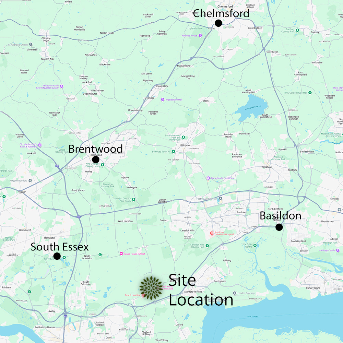Screen dimensions: 343x343
Task: Click the Canvey Island place label
Action: tap(313, 288)
